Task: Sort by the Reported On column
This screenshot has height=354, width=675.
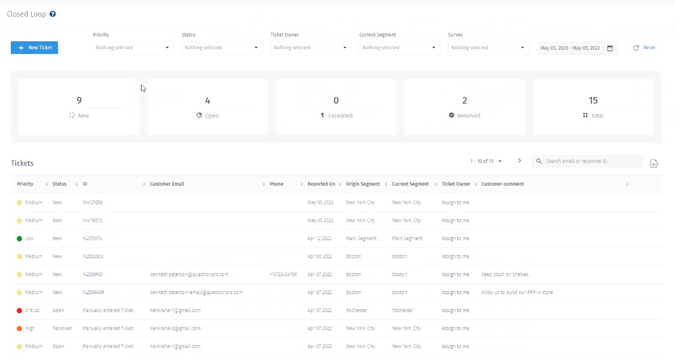Action: pos(340,184)
